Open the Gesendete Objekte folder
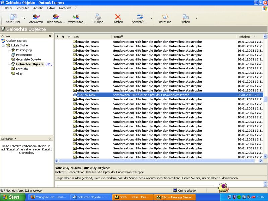The width and height of the screenshot is (268, 201). coord(28,60)
